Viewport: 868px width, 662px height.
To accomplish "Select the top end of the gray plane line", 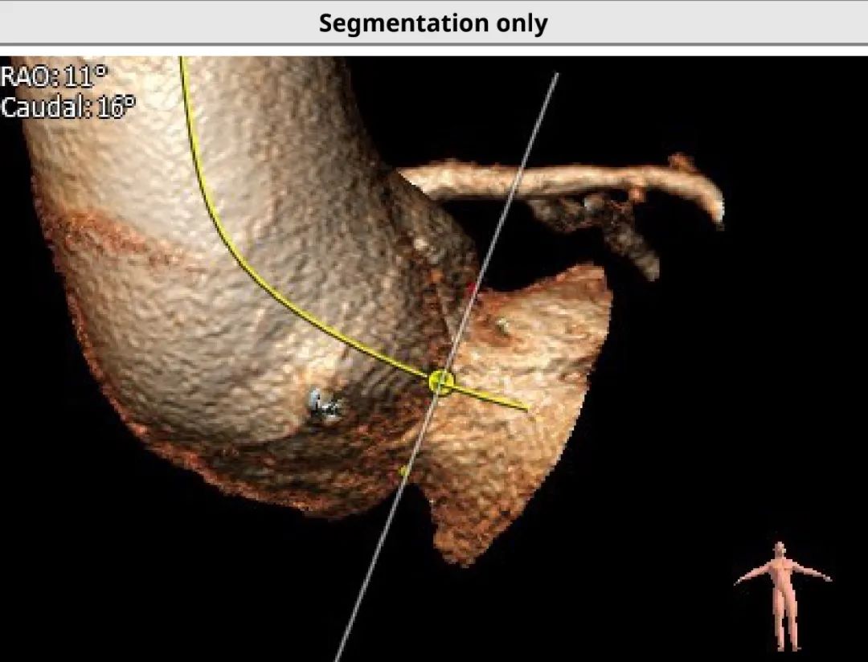I will tap(556, 76).
